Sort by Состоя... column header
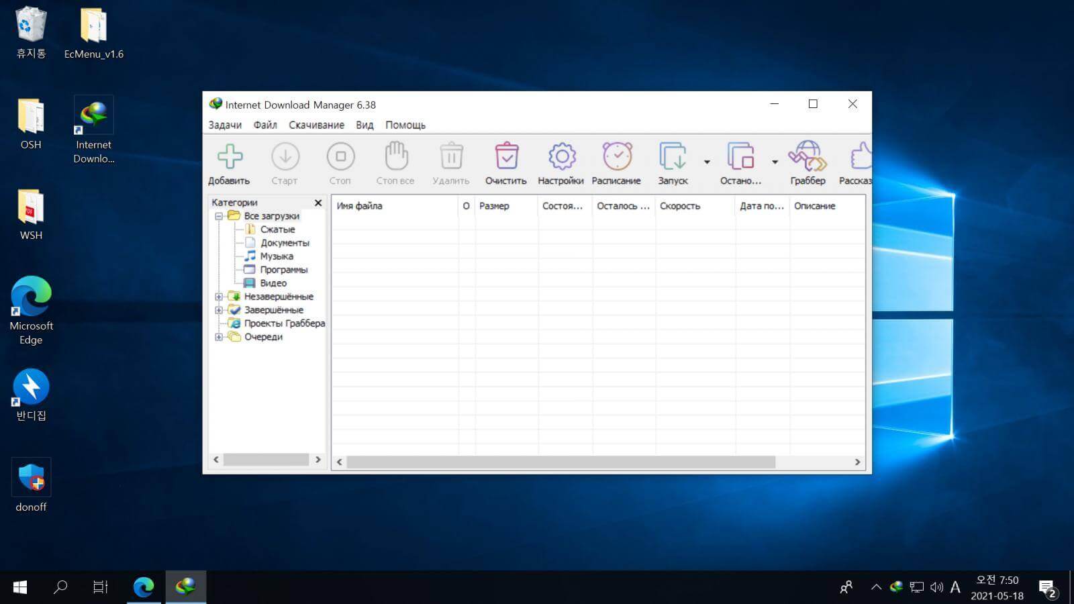The height and width of the screenshot is (604, 1074). pyautogui.click(x=565, y=206)
